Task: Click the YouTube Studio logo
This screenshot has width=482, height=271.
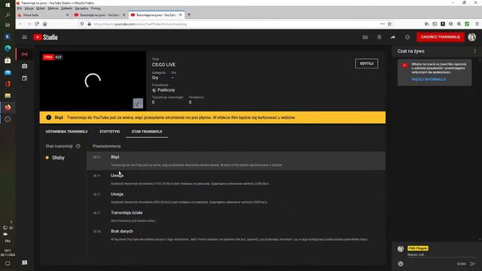Action: [x=45, y=37]
